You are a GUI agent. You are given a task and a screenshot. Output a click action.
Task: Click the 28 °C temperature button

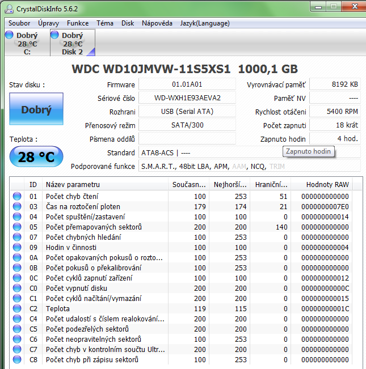pyautogui.click(x=36, y=157)
